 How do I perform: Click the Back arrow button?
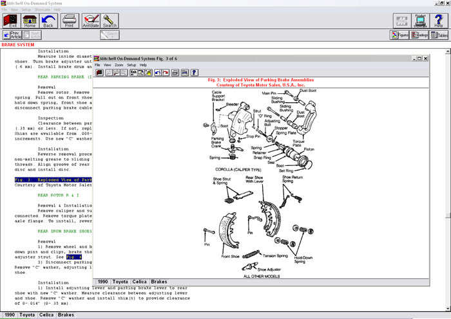49,21
